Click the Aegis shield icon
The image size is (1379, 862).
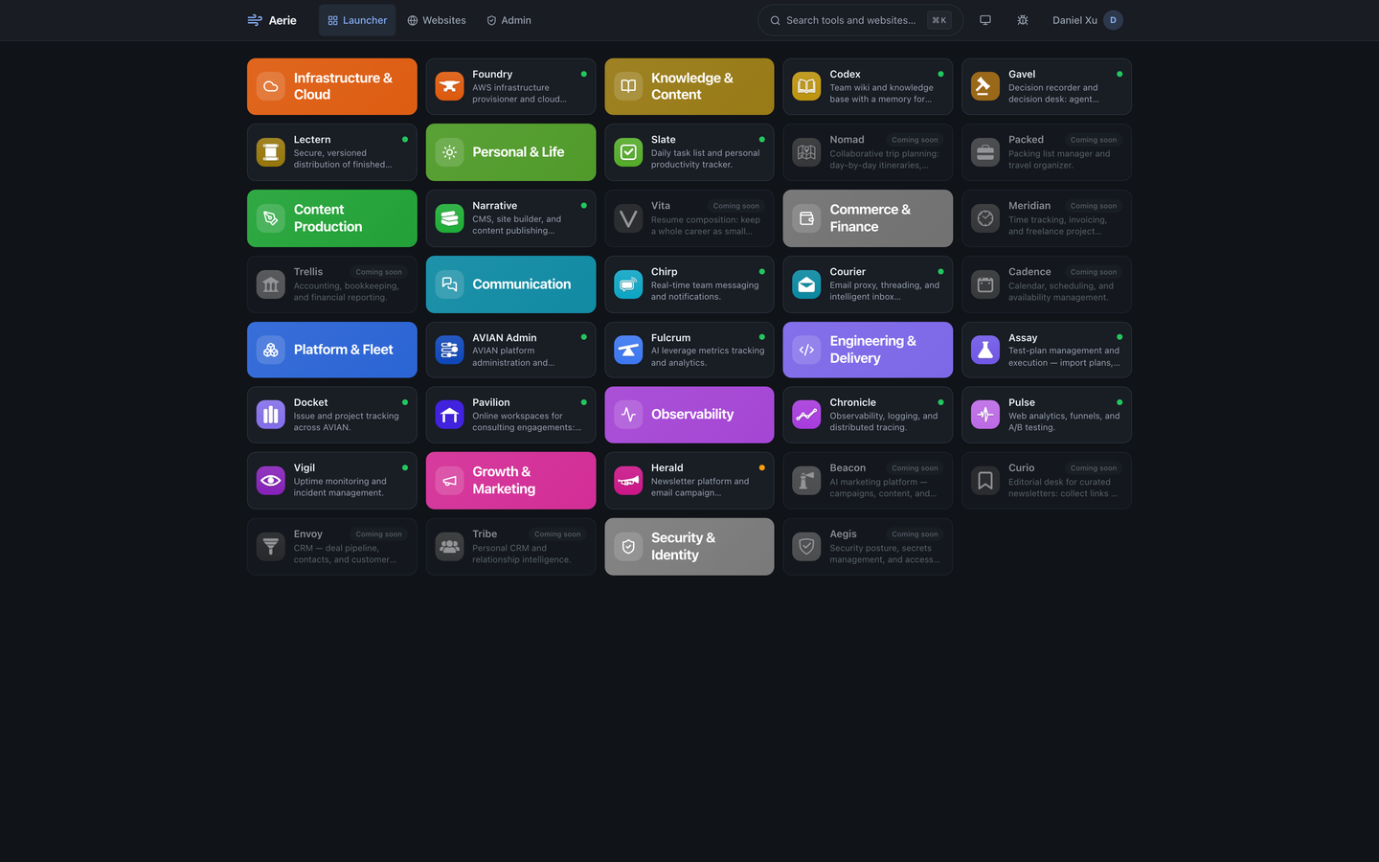click(x=806, y=547)
